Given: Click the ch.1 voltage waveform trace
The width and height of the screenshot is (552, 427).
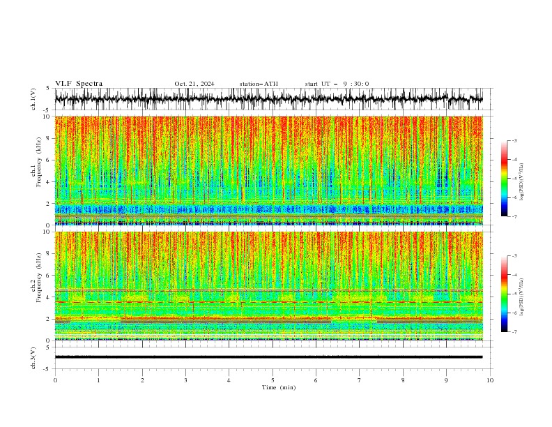Looking at the screenshot, I should [268, 98].
